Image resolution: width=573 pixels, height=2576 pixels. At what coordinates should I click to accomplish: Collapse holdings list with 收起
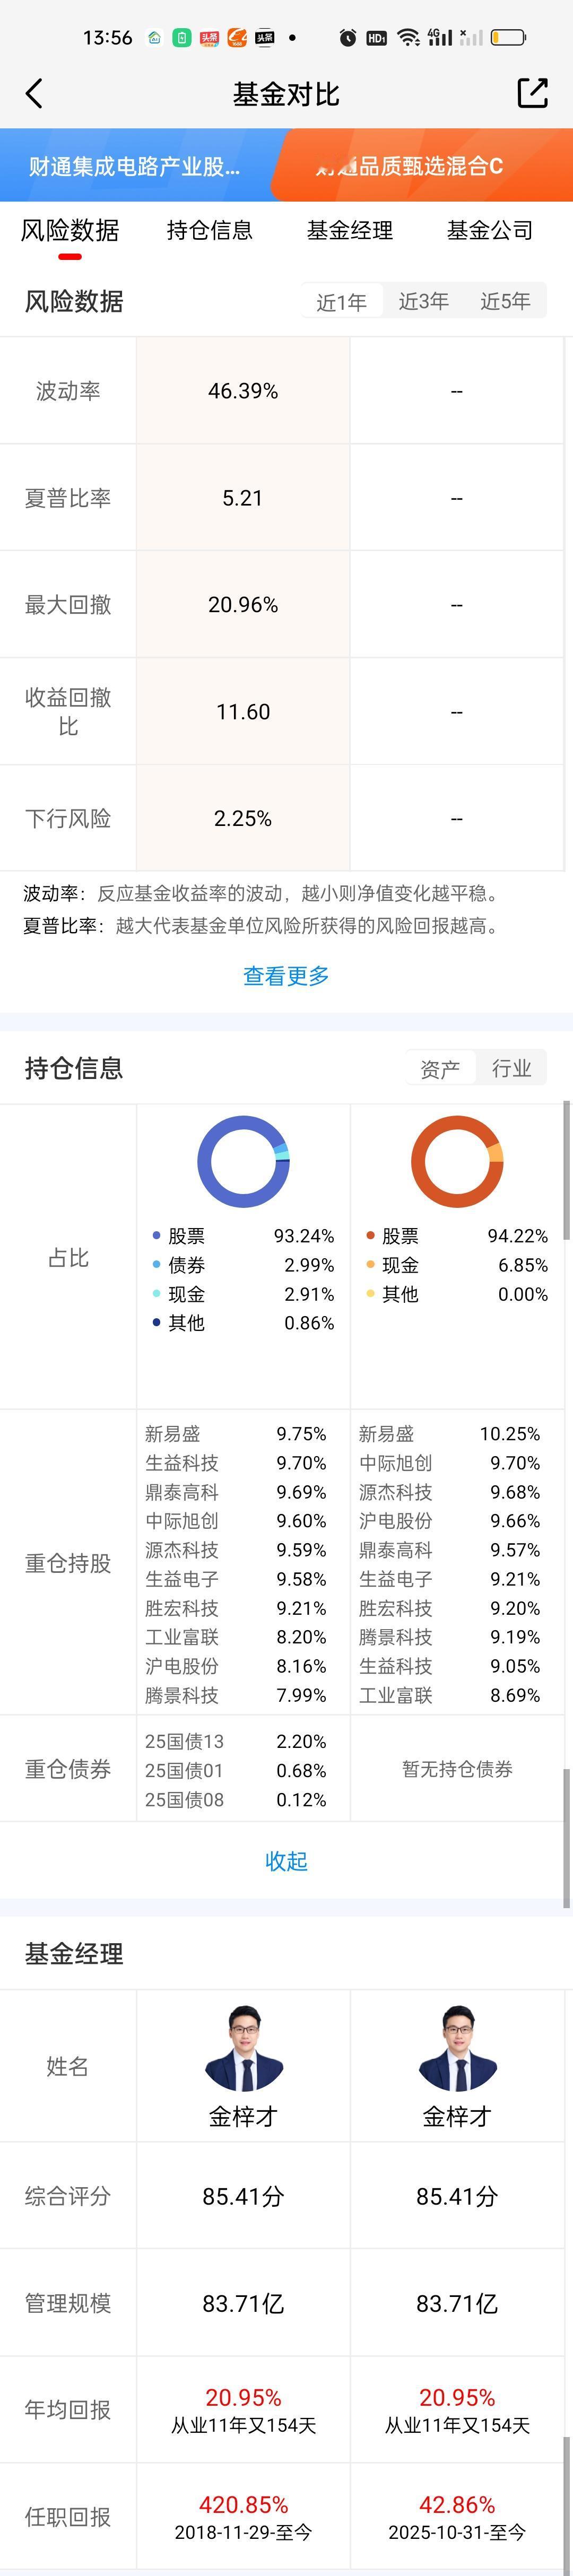coord(286,1860)
